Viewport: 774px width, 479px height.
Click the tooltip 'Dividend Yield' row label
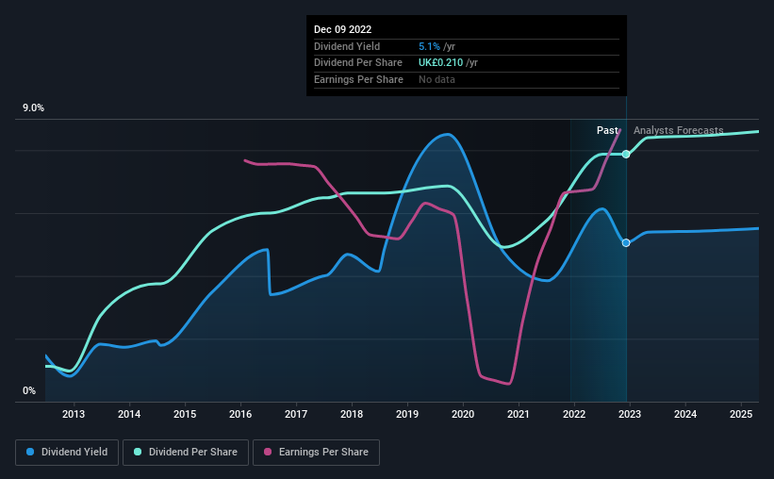tap(347, 46)
